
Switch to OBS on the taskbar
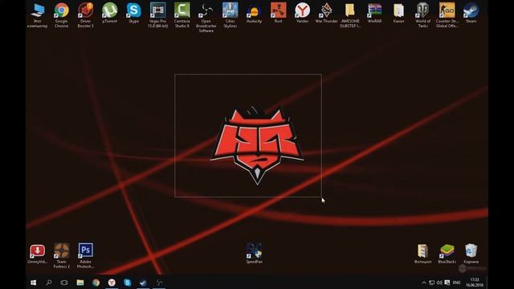click(159, 283)
